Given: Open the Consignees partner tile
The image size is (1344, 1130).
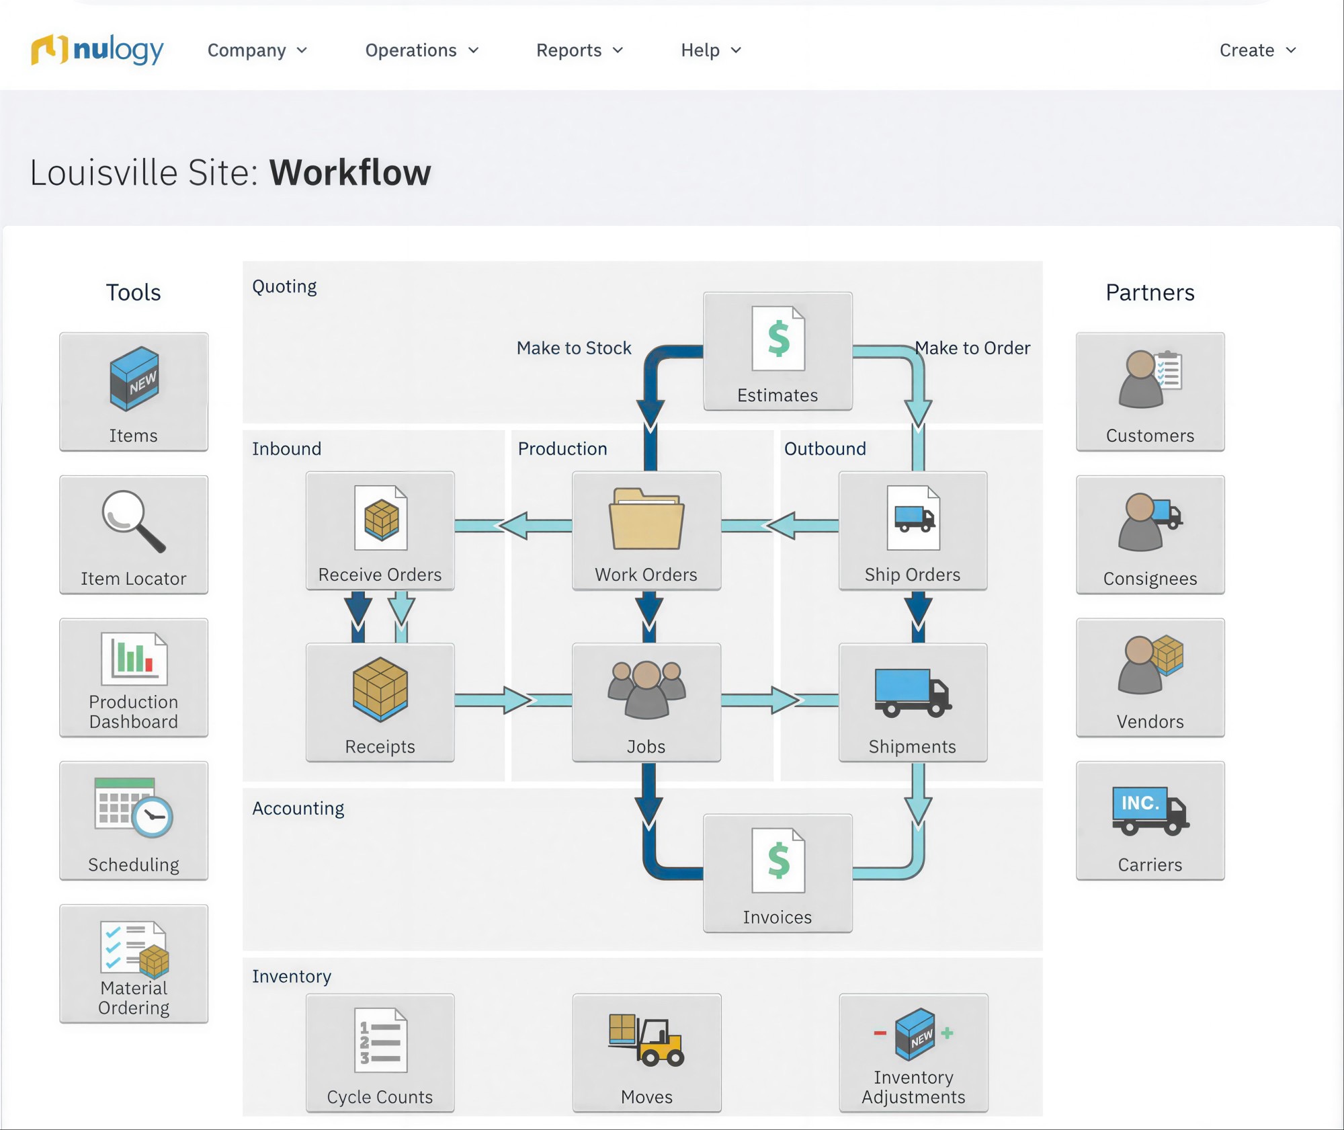Looking at the screenshot, I should (x=1150, y=535).
